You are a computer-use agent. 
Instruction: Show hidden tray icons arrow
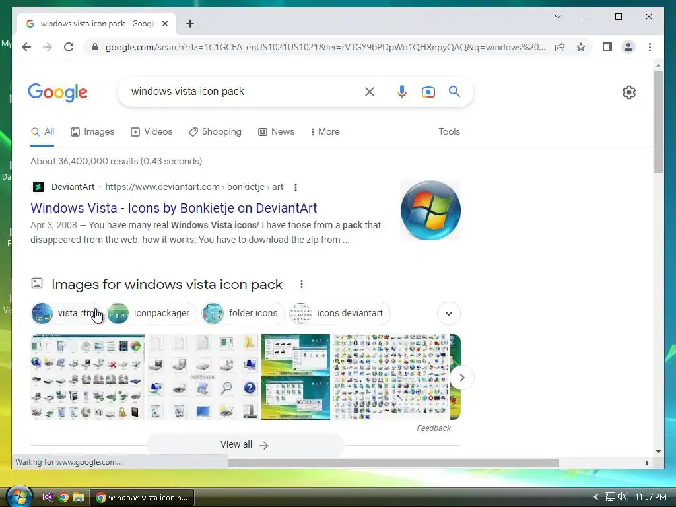point(596,497)
